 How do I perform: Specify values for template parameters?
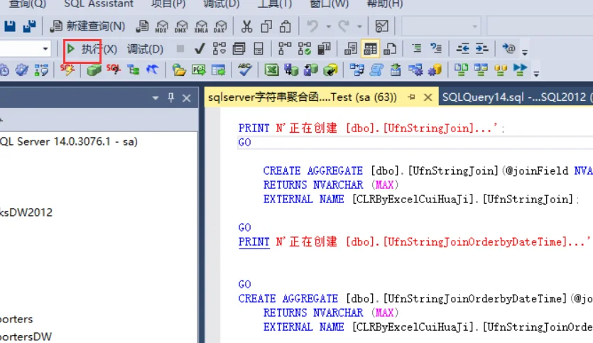point(508,48)
